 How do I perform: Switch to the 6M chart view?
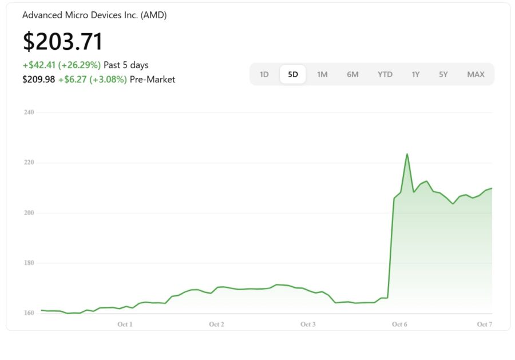click(352, 74)
